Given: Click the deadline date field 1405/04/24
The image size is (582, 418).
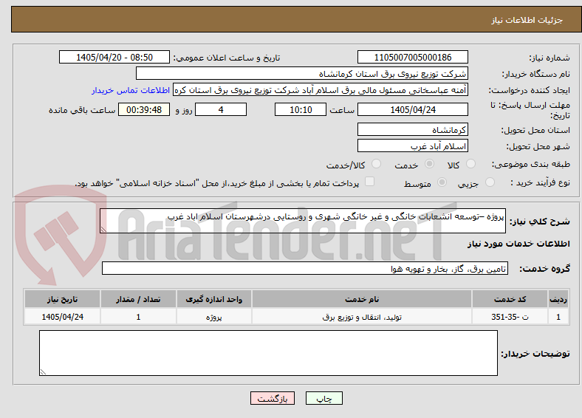Looking at the screenshot, I should [413, 109].
